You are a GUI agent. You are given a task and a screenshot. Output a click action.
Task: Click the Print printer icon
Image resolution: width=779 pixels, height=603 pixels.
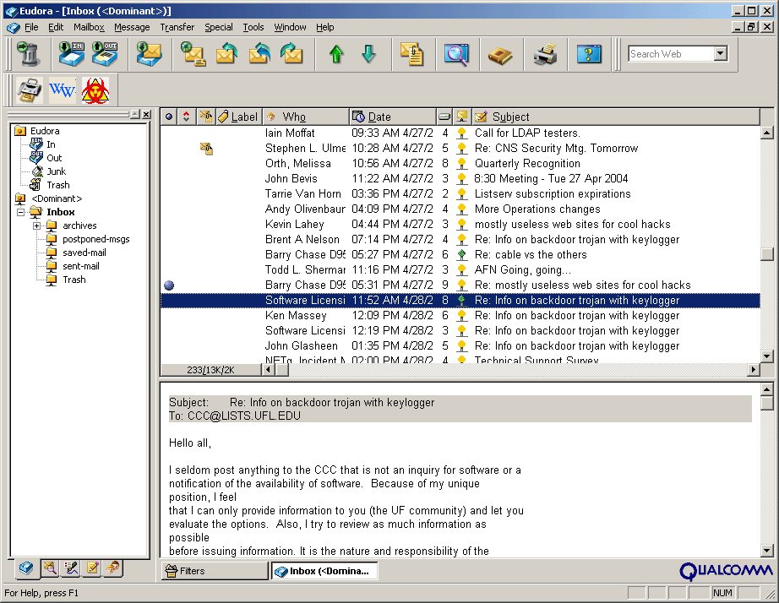[545, 54]
